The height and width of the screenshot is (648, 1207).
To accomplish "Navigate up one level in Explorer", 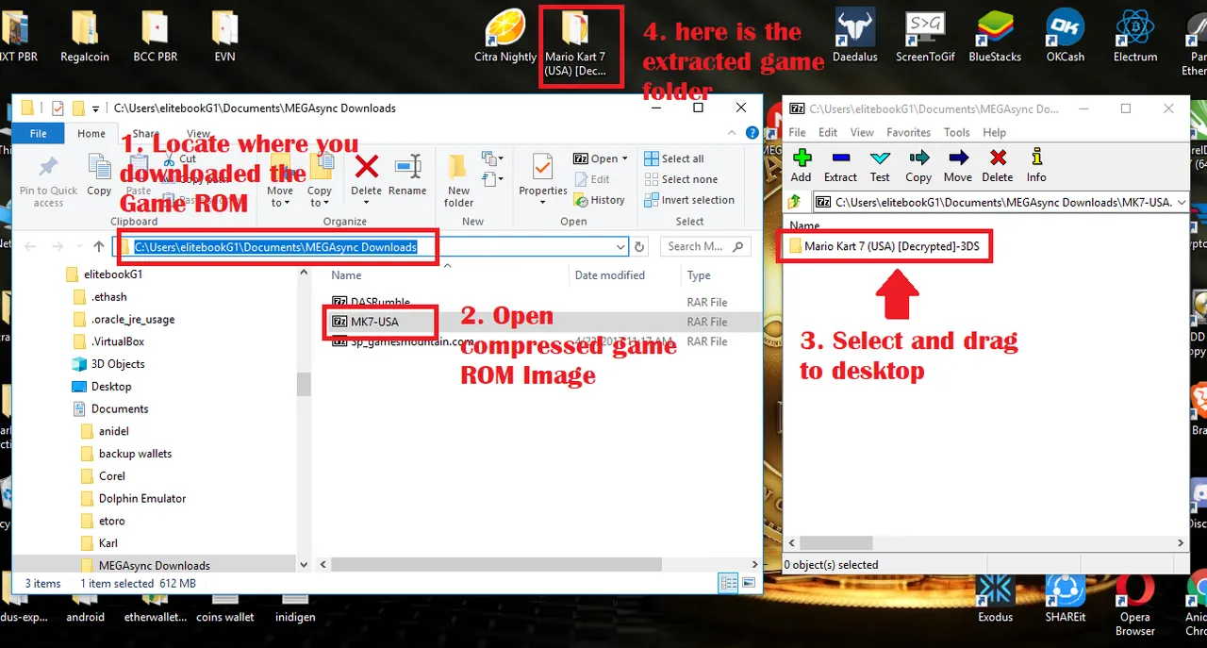I will tap(99, 247).
